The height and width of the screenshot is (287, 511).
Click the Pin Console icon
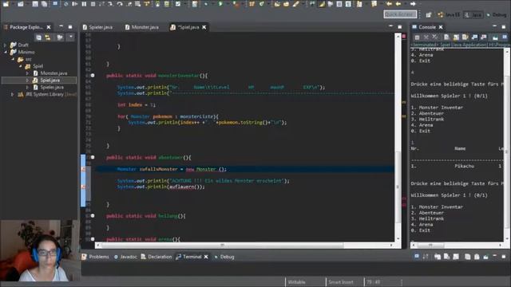[x=495, y=37]
